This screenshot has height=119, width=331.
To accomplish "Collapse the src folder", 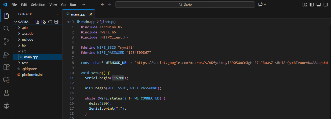I will [24, 51].
